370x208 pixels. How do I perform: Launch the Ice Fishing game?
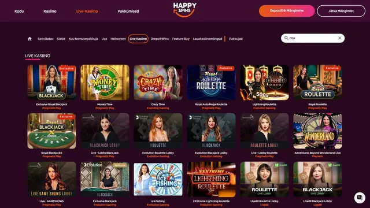[158, 179]
